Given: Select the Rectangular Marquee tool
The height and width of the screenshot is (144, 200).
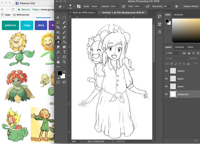Looking at the screenshot, I should (64, 17).
